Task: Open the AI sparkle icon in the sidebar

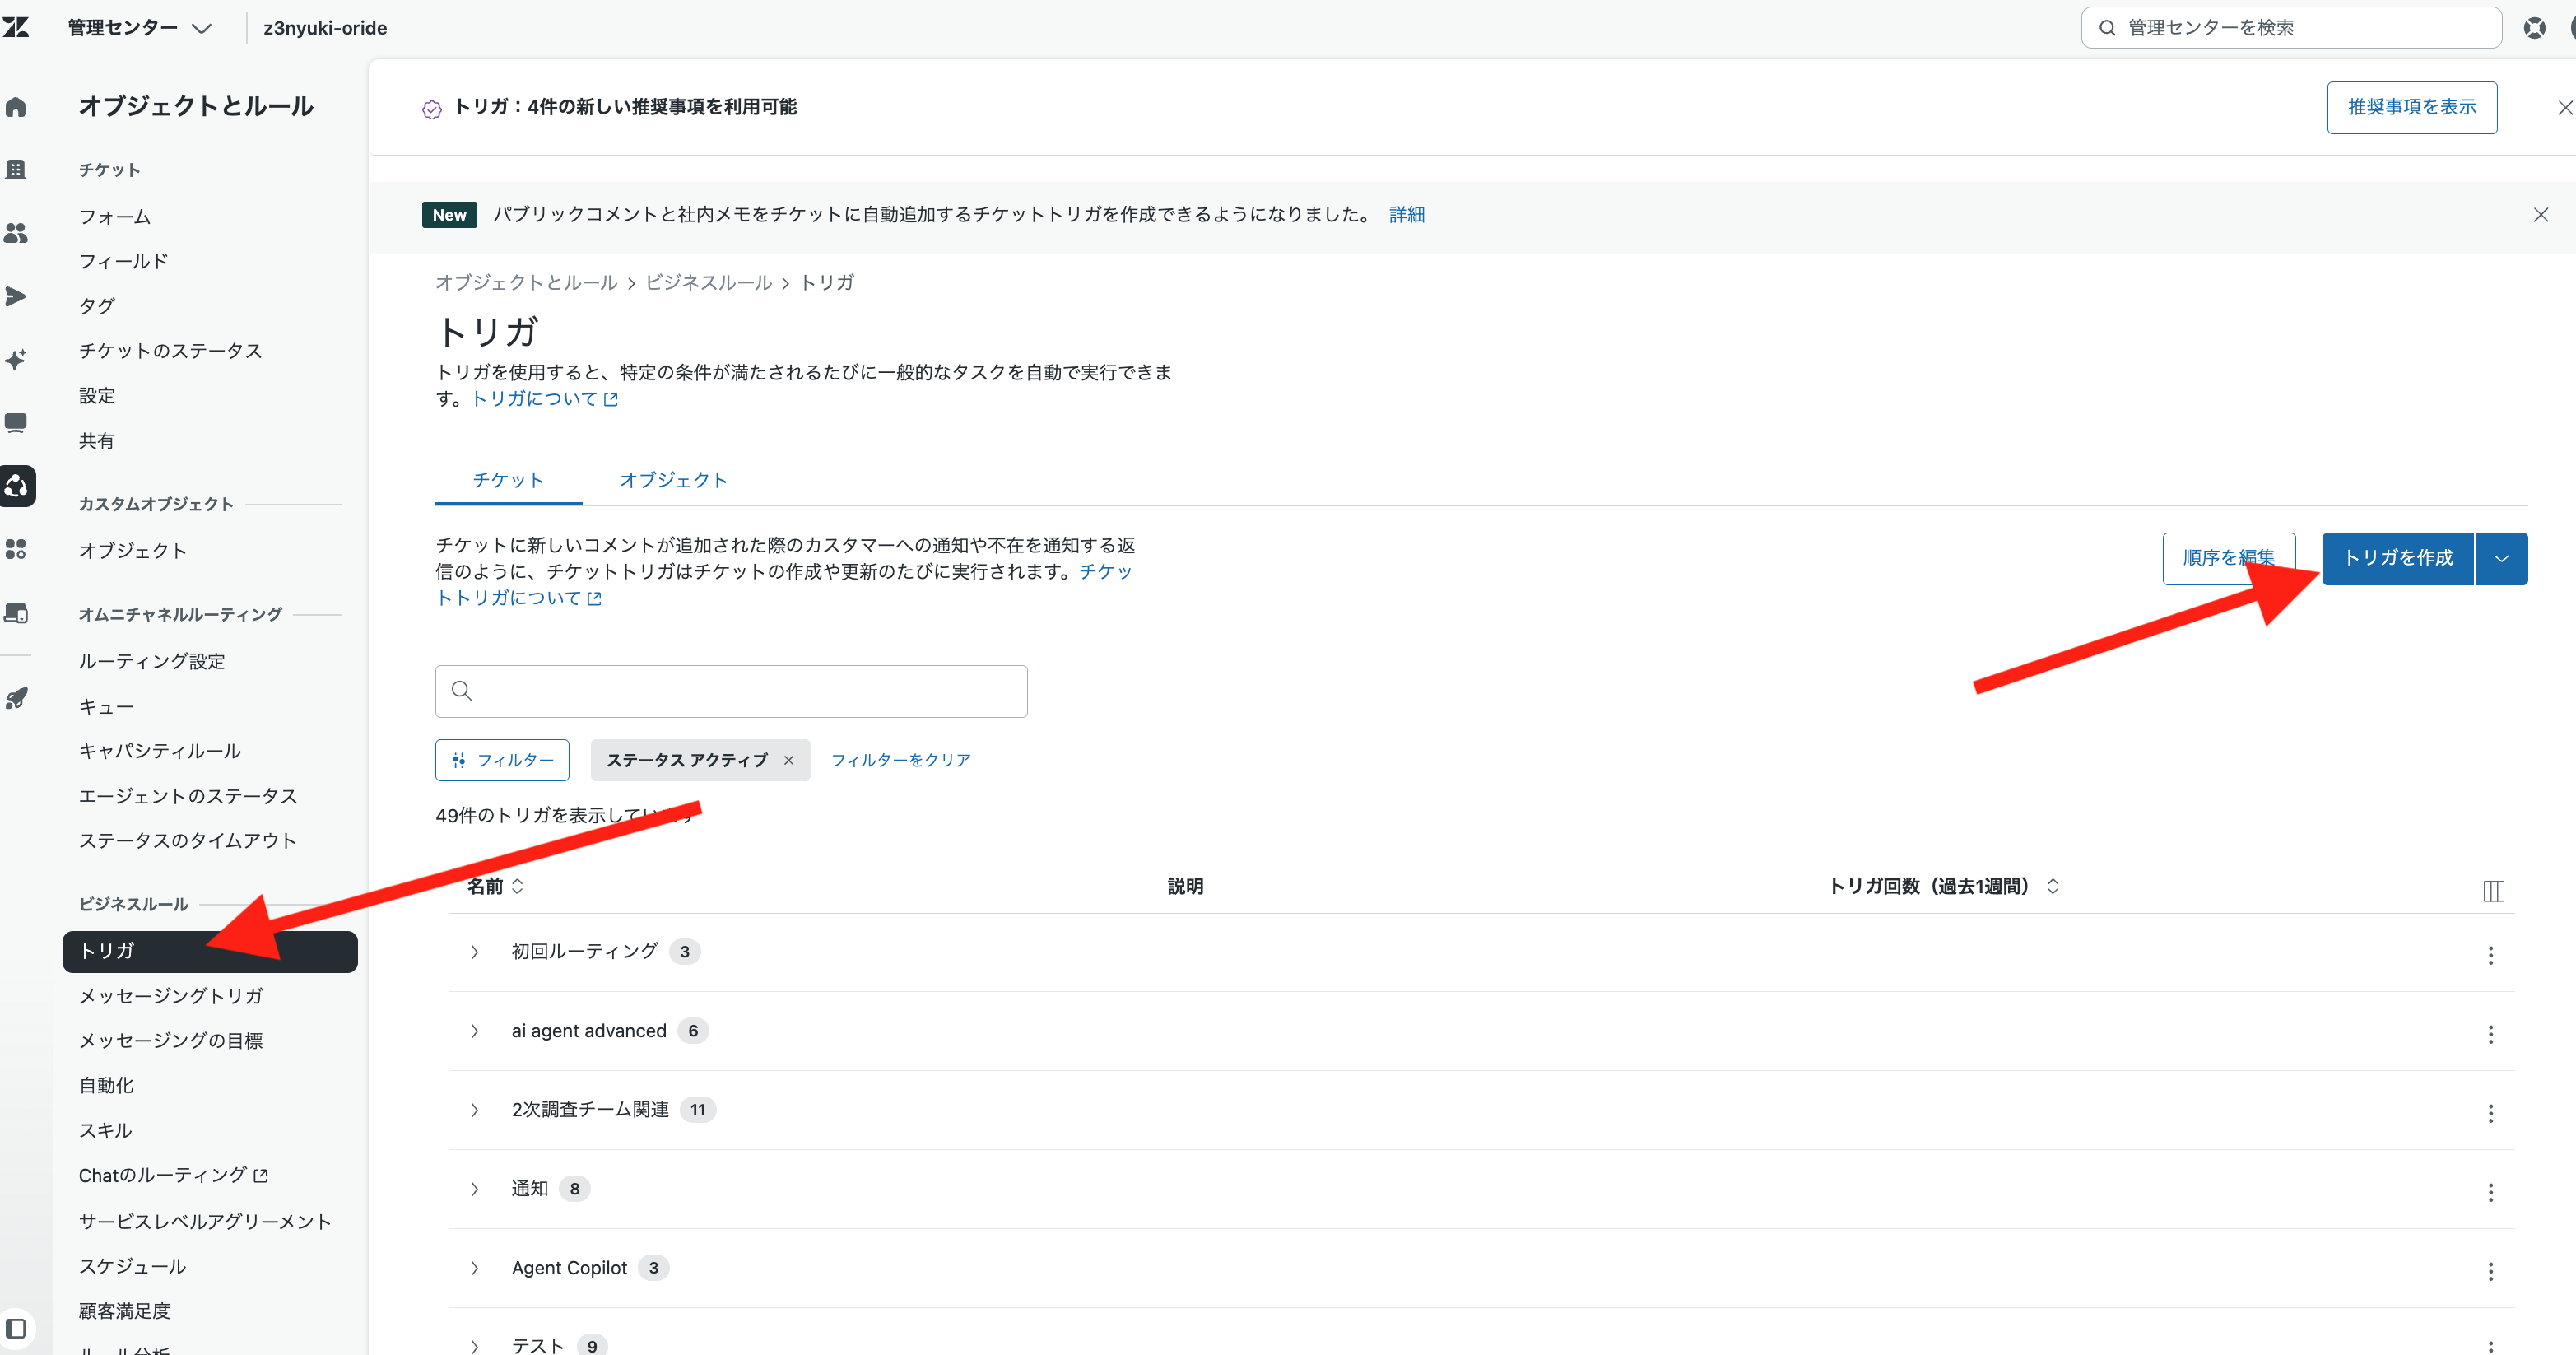Action: [16, 360]
